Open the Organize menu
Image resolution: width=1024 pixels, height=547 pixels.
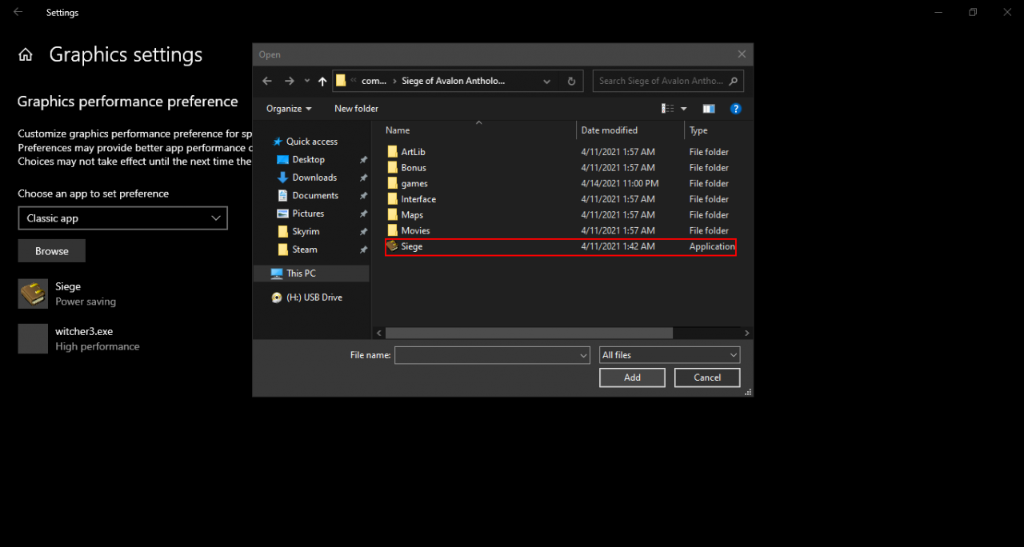pyautogui.click(x=289, y=109)
